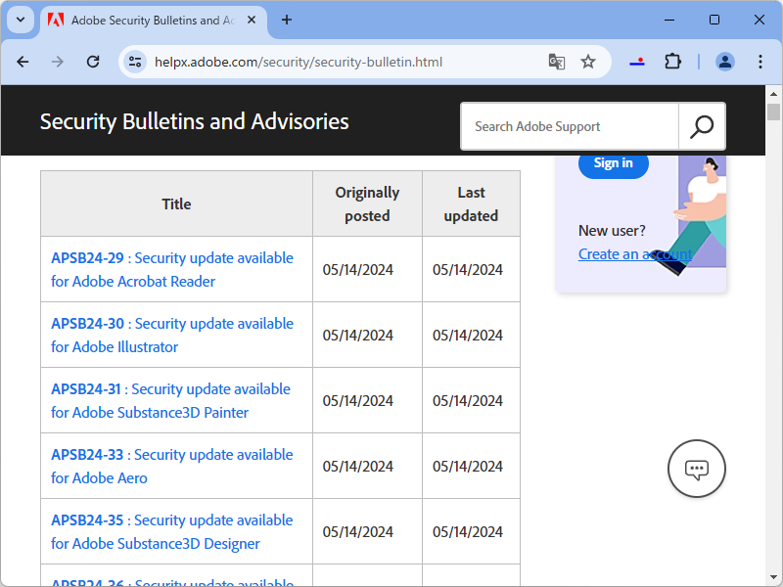
Task: Click the search magnifier icon
Action: click(x=702, y=126)
